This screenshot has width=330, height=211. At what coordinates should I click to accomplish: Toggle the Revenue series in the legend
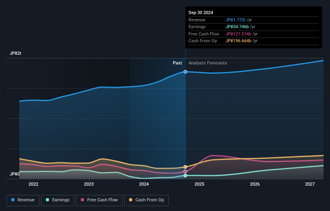point(23,200)
